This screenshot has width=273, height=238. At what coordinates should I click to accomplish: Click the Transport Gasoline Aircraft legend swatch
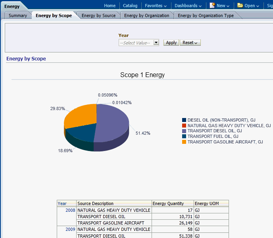click(x=184, y=142)
